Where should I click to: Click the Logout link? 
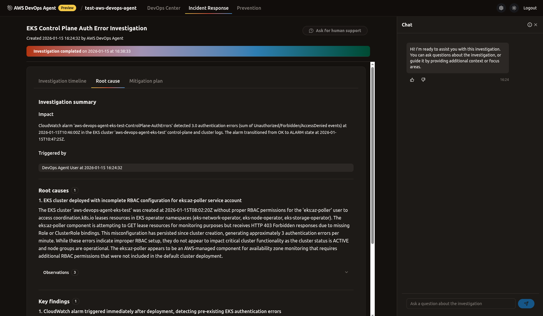click(x=530, y=8)
